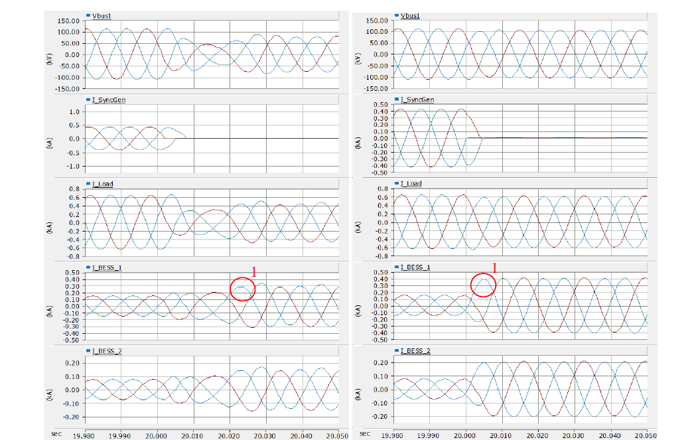Select the I_Load label link on the right plot
This screenshot has width=692, height=440.
point(410,184)
